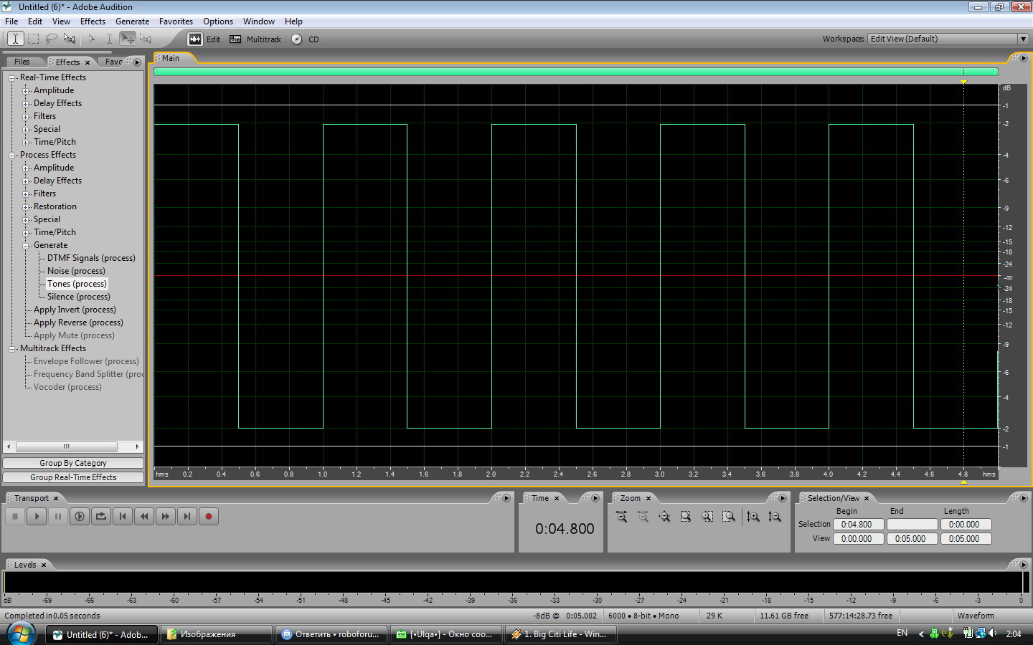Viewport: 1033px width, 645px height.
Task: Expand Delay Effects under Process Effects
Action: [x=26, y=181]
